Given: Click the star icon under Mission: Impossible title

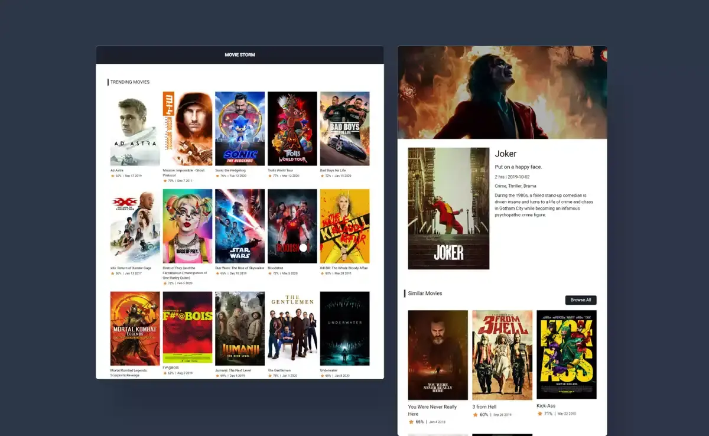Looking at the screenshot, I should (165, 181).
